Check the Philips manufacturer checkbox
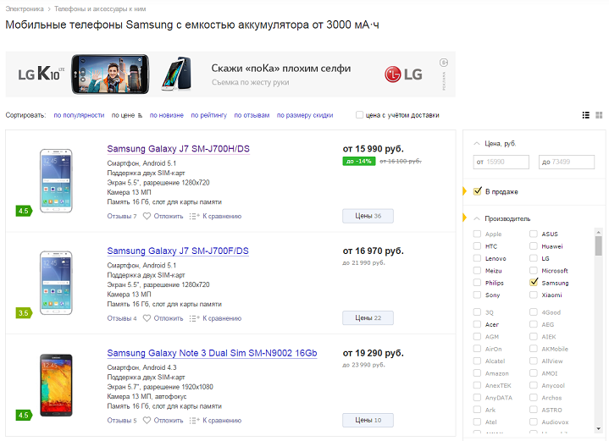The width and height of the screenshot is (609, 441). pos(477,283)
